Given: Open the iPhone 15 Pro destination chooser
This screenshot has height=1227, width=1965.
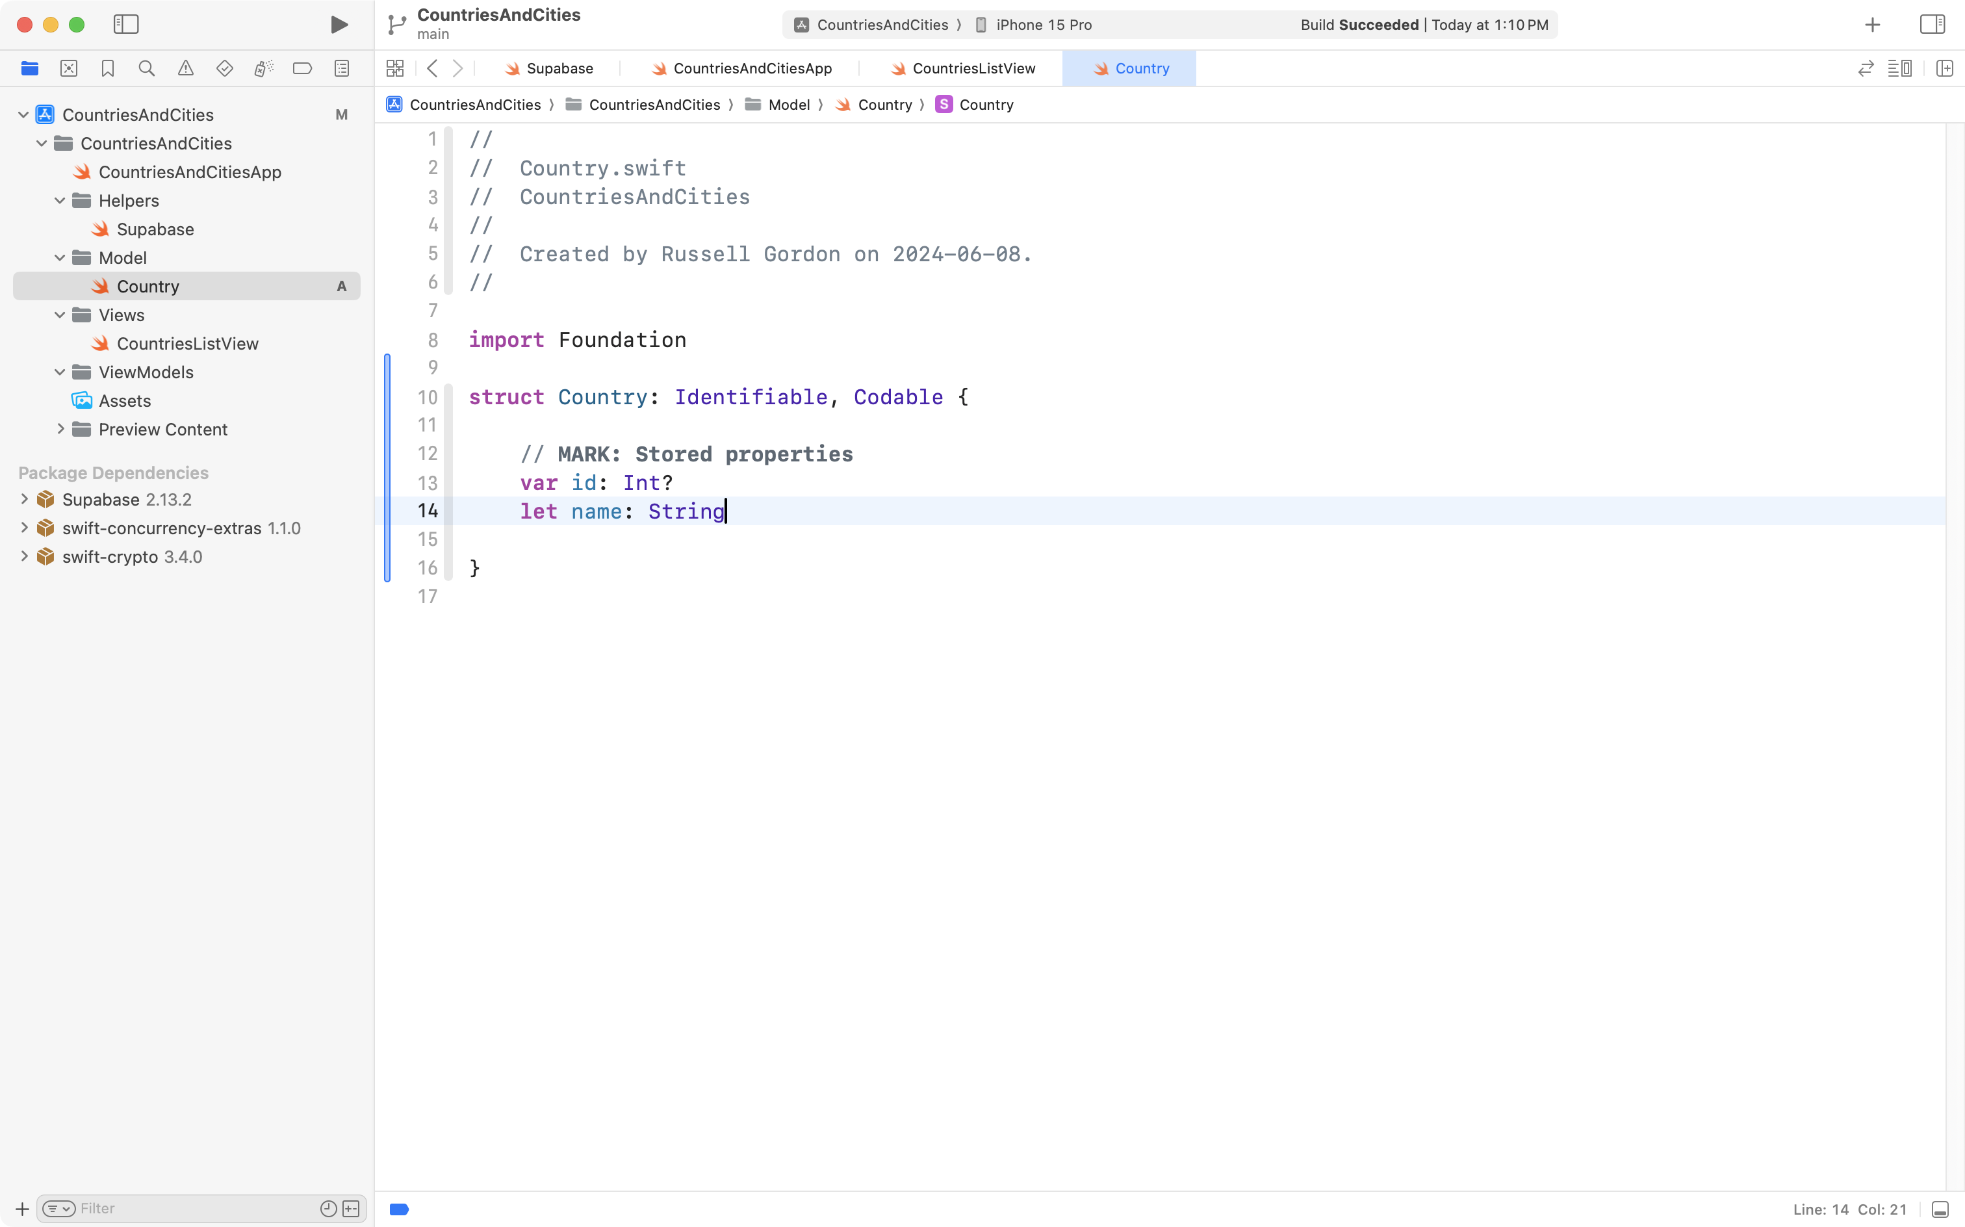Looking at the screenshot, I should coord(1045,24).
